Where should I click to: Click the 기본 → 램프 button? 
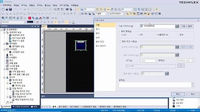(x=187, y=26)
